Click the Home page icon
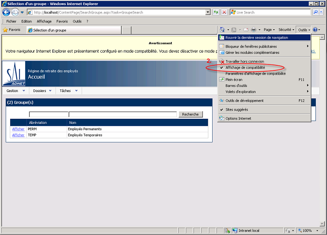327x235 pixels. [x=222, y=30]
